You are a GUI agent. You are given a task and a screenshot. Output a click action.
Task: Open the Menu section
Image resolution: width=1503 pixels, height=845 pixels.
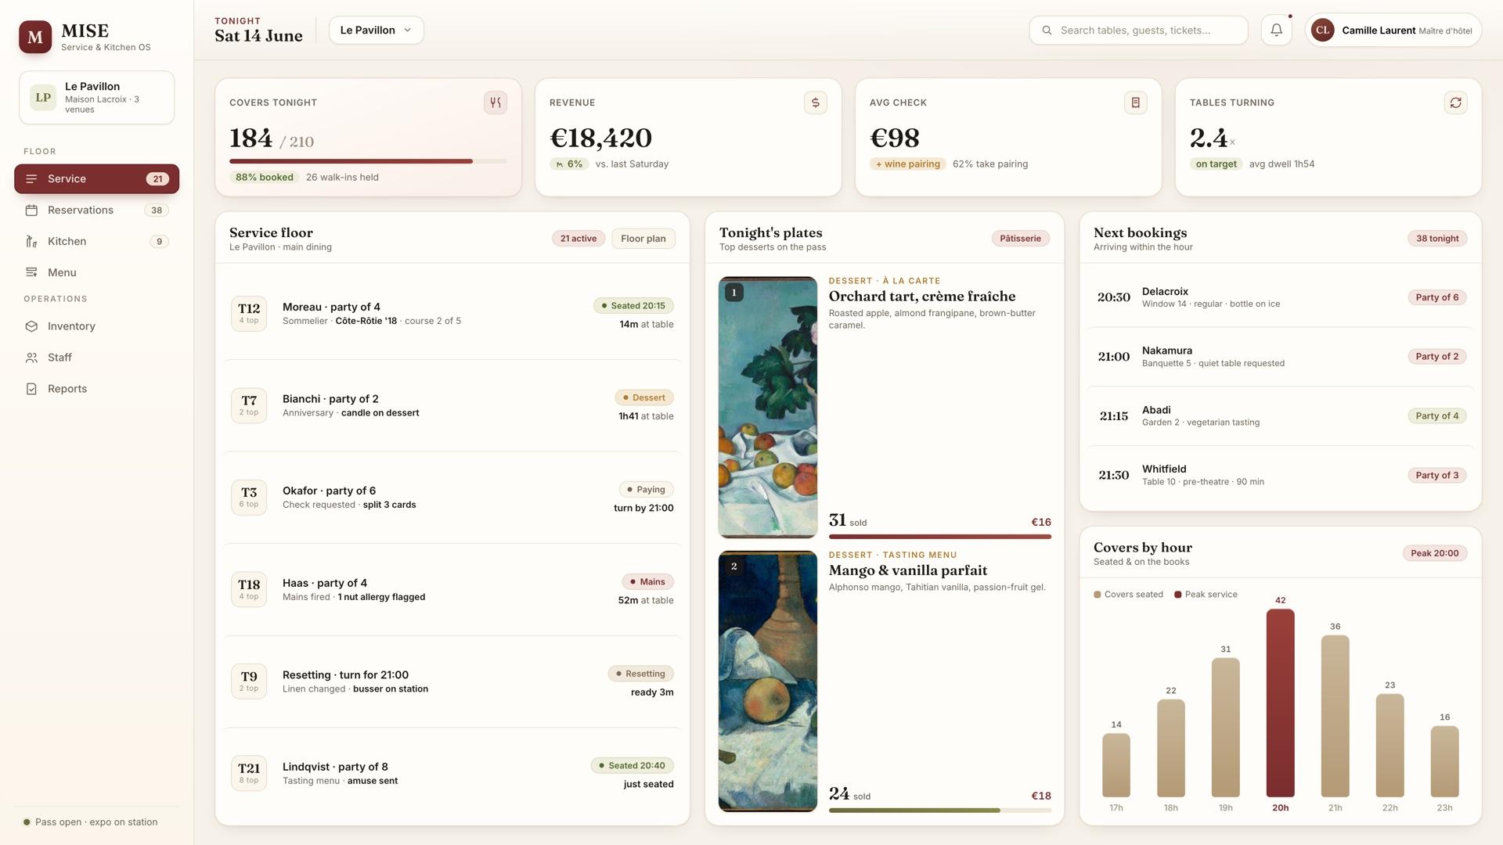click(97, 273)
